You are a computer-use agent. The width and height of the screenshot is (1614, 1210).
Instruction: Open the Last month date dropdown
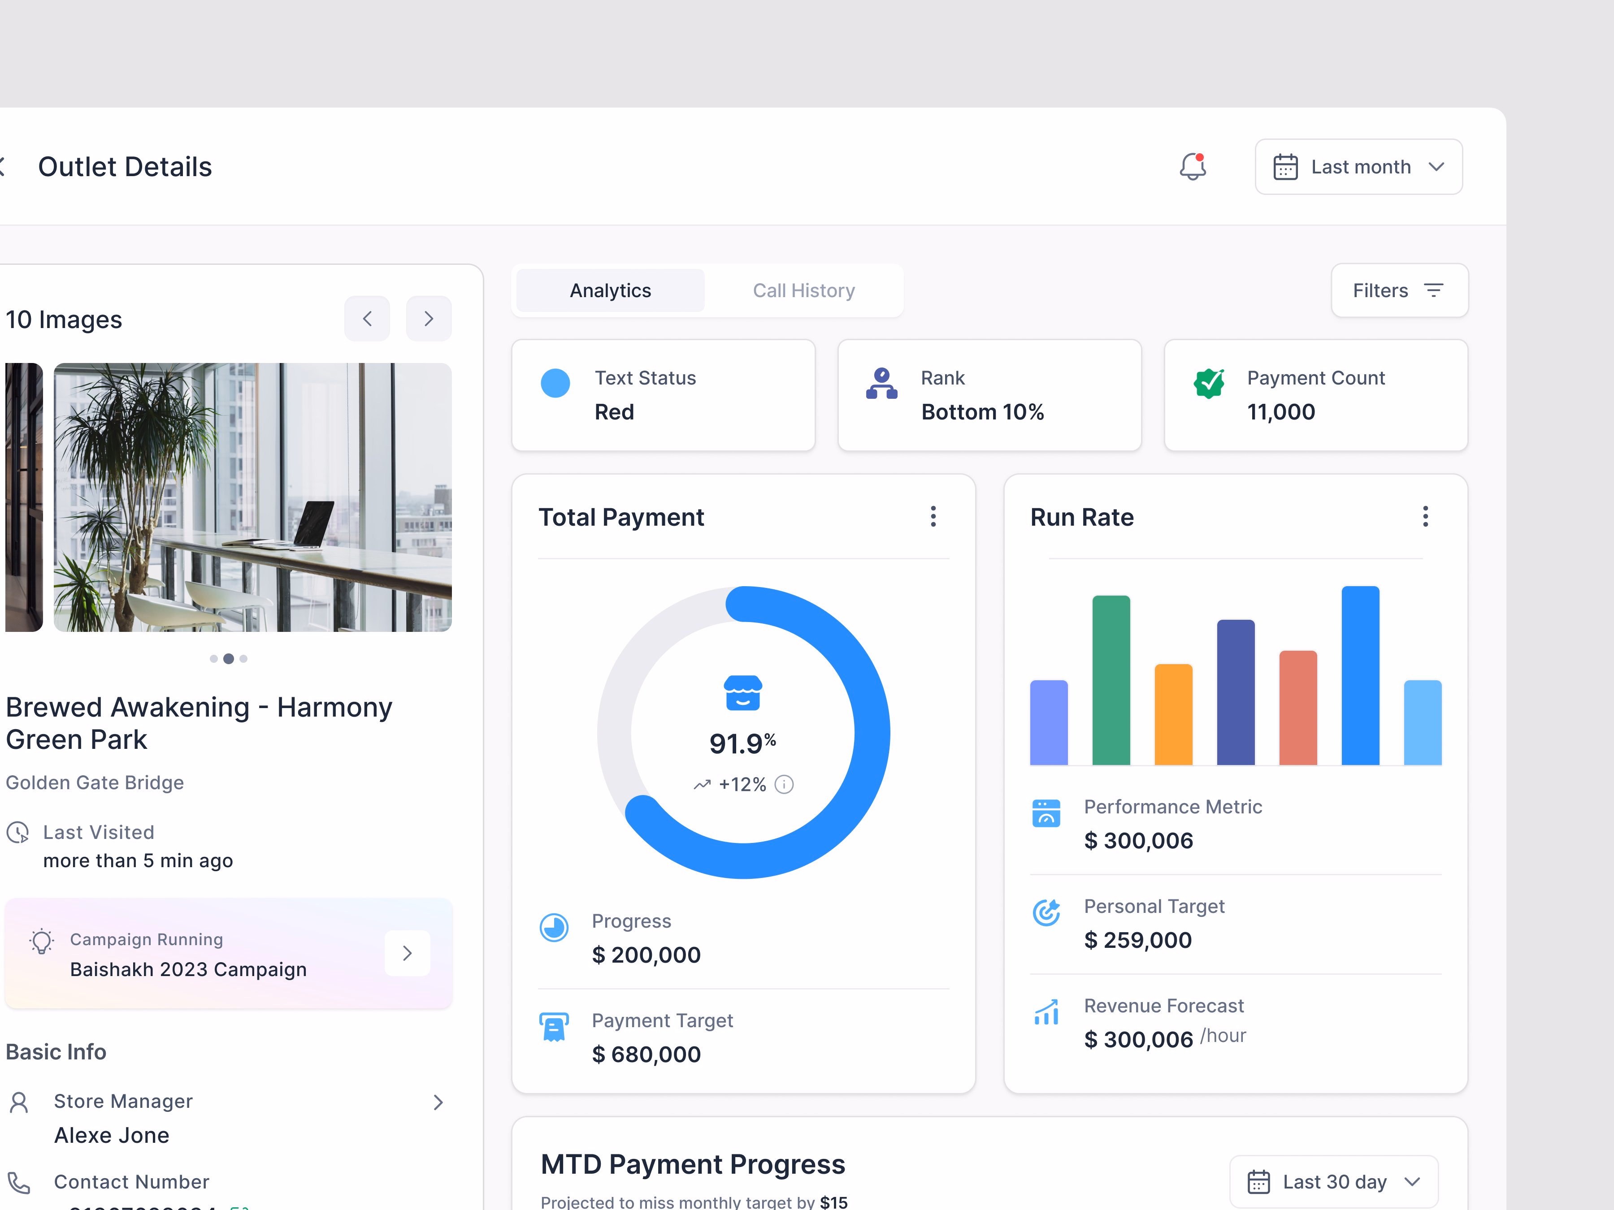coord(1358,167)
